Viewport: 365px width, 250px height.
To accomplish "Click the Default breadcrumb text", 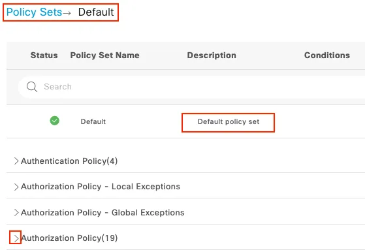I will tap(96, 12).
